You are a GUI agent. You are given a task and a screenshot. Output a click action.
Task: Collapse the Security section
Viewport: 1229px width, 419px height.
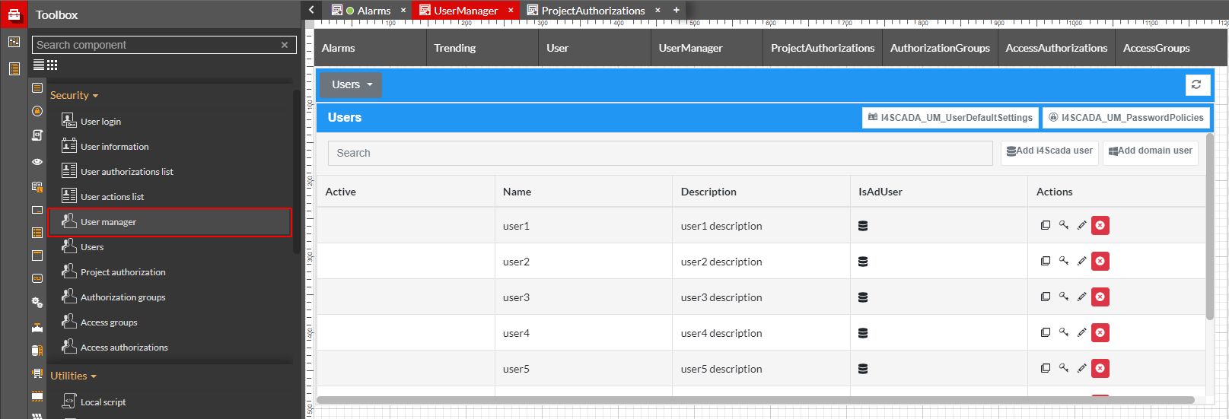[74, 95]
